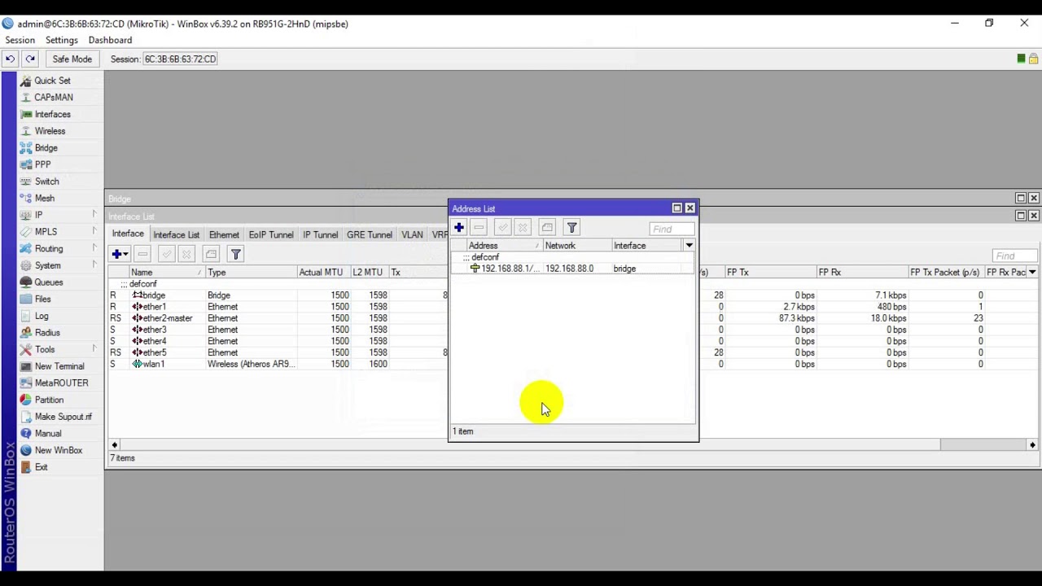Open filter in Interface List toolbar
The height and width of the screenshot is (586, 1042).
click(x=235, y=254)
